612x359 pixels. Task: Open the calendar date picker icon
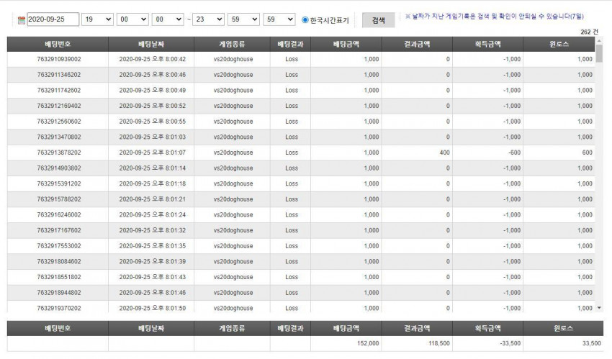22,20
